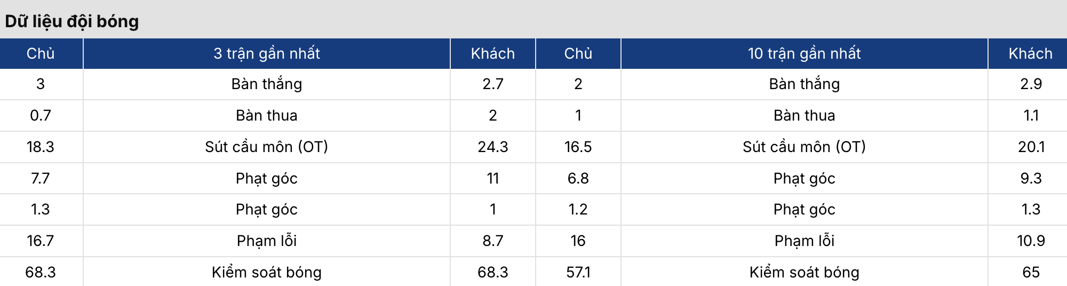Select "Sút cầu môn (OT)" in 3-match table
1067x286 pixels.
coord(267,147)
